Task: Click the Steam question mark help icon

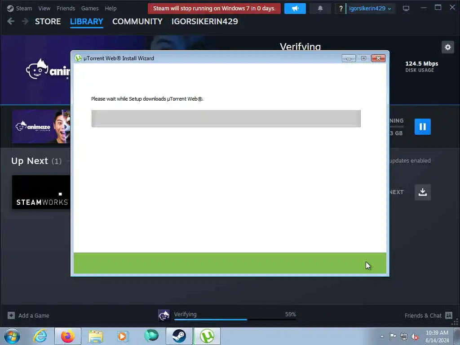Action: pos(341,9)
